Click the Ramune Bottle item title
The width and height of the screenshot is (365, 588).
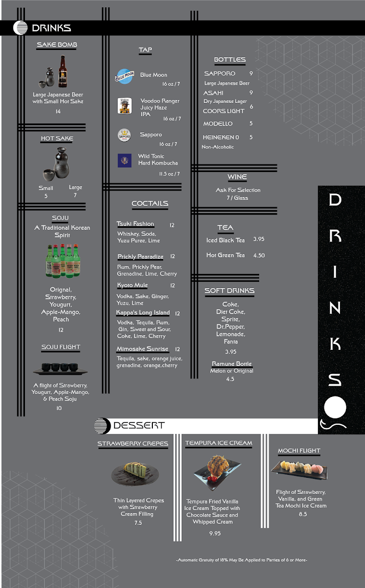pos(232,364)
